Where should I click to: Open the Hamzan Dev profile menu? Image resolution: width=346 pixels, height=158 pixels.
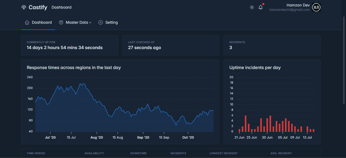click(298, 5)
